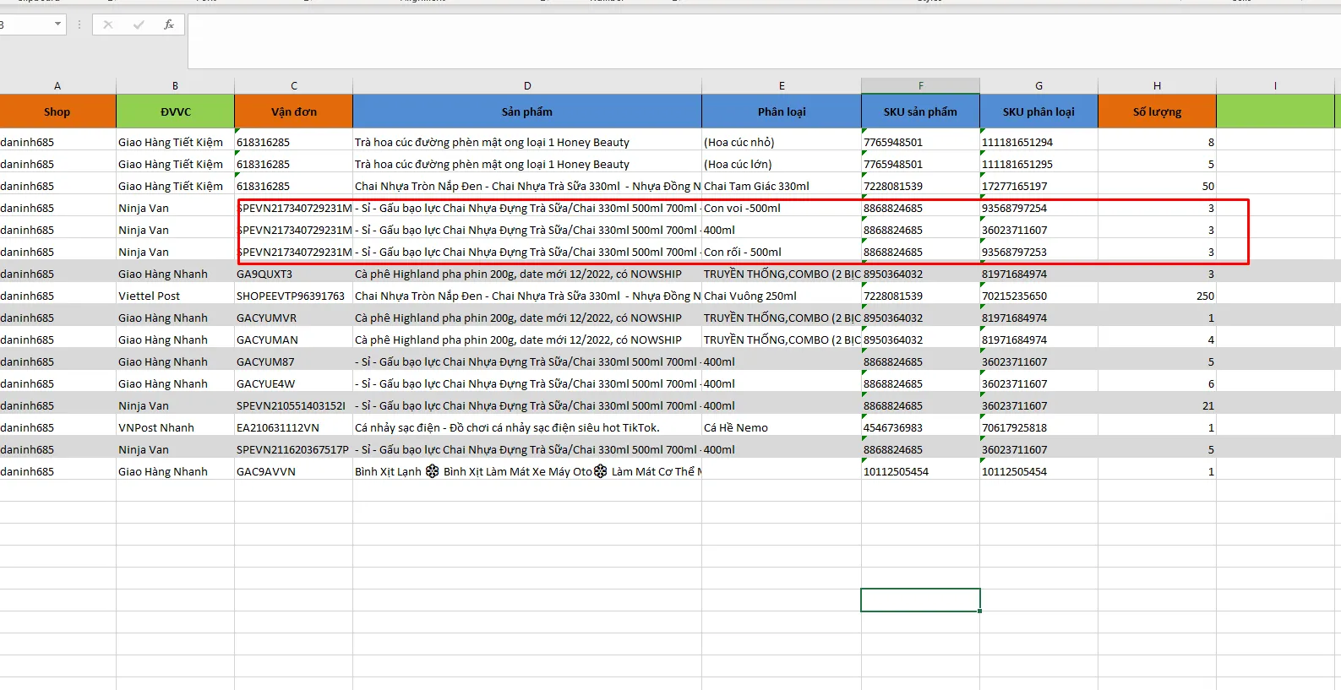Select the orange 'Shop' header cell
The image size is (1341, 690).
point(57,111)
